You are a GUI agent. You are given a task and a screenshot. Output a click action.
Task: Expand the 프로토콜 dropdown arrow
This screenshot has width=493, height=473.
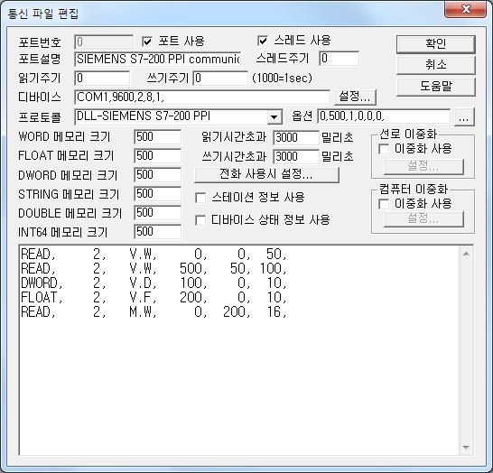pyautogui.click(x=274, y=117)
